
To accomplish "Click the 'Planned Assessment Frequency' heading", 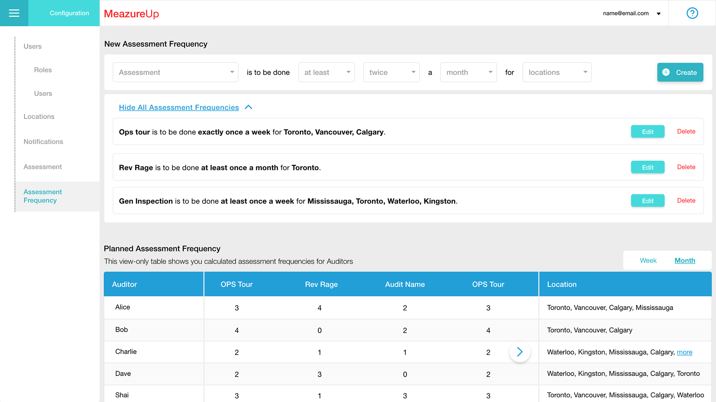I will [162, 249].
